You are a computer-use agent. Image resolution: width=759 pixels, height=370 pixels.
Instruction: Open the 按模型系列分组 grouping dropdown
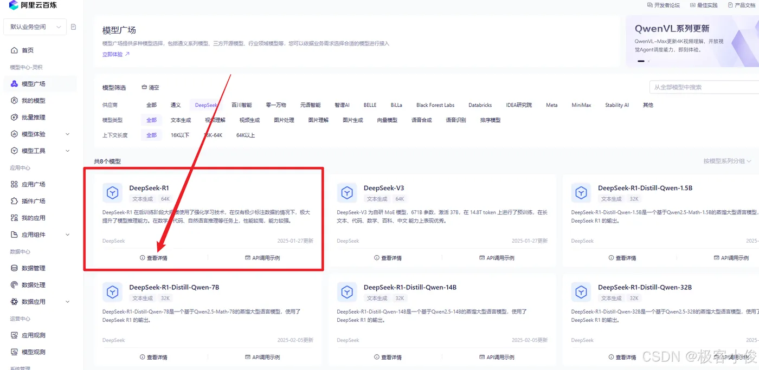pos(727,161)
